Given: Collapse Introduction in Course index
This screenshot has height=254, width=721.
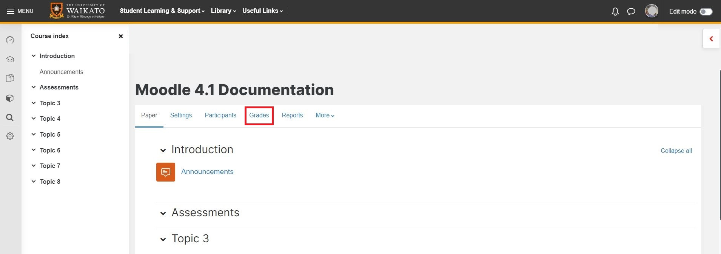Looking at the screenshot, I should [x=34, y=56].
